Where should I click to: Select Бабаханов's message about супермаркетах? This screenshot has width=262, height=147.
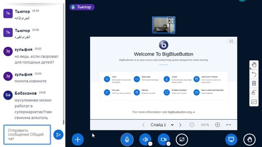coord(33,109)
